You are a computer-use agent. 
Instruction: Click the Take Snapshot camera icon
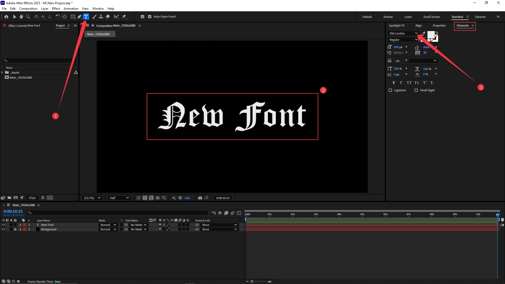(x=200, y=198)
